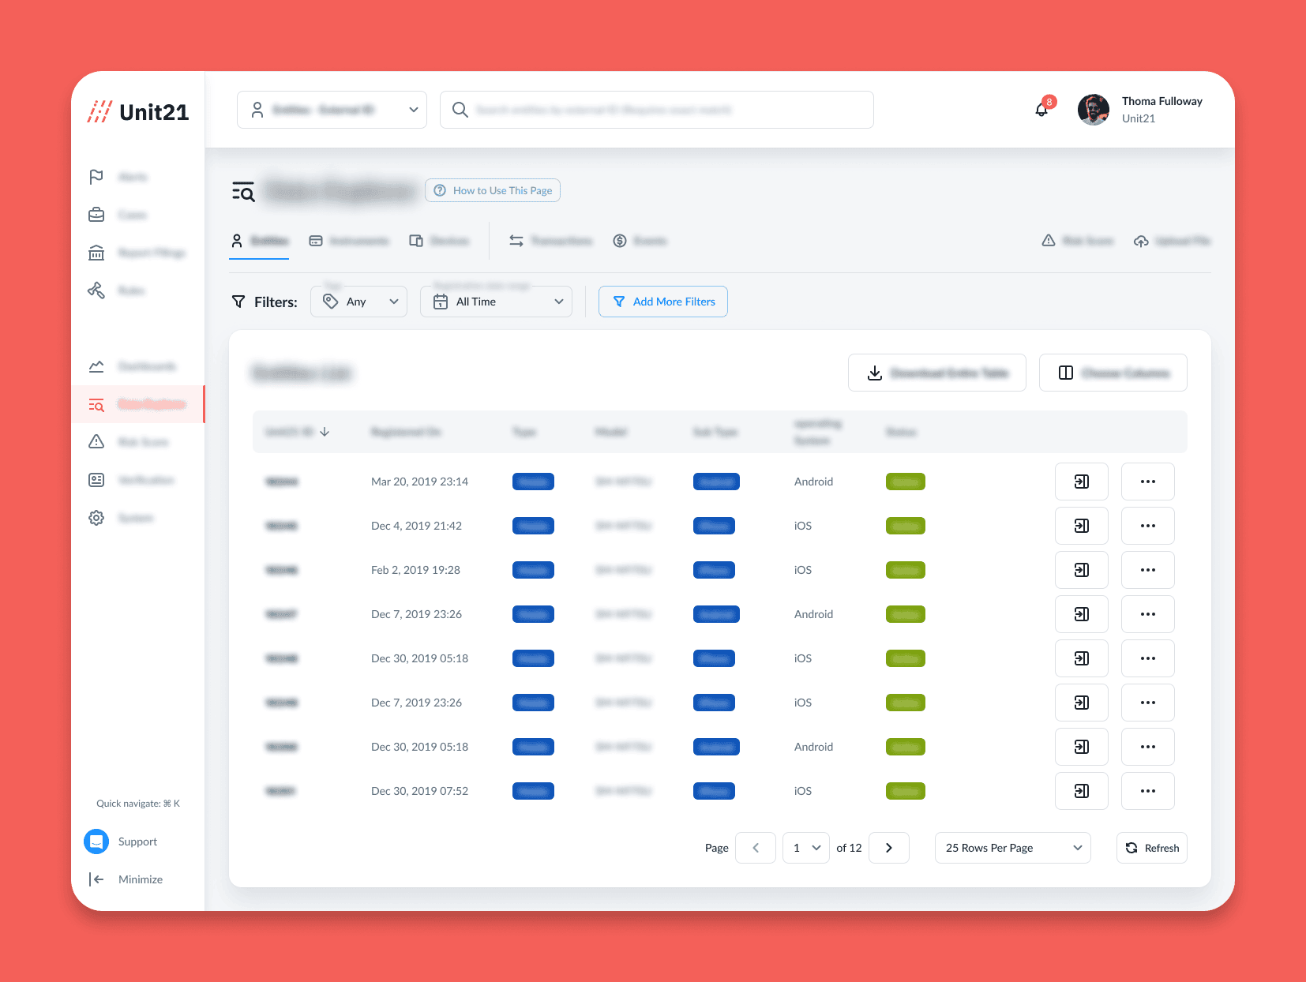The height and width of the screenshot is (982, 1306).
Task: Click the warning triangle sidebar icon
Action: pyautogui.click(x=96, y=442)
